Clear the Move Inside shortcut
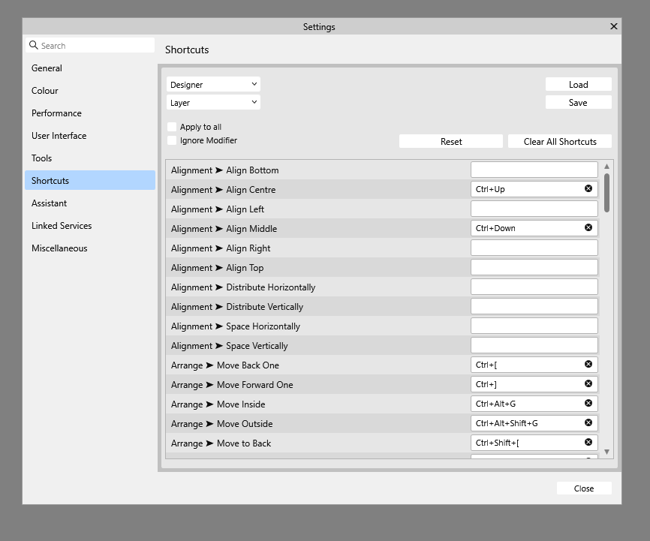The height and width of the screenshot is (541, 650). [588, 403]
